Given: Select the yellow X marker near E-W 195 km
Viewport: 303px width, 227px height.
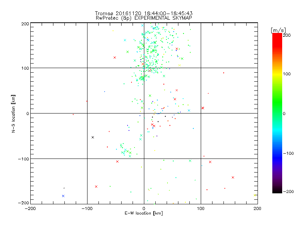Looking at the screenshot, I should pyautogui.click(x=255, y=195).
